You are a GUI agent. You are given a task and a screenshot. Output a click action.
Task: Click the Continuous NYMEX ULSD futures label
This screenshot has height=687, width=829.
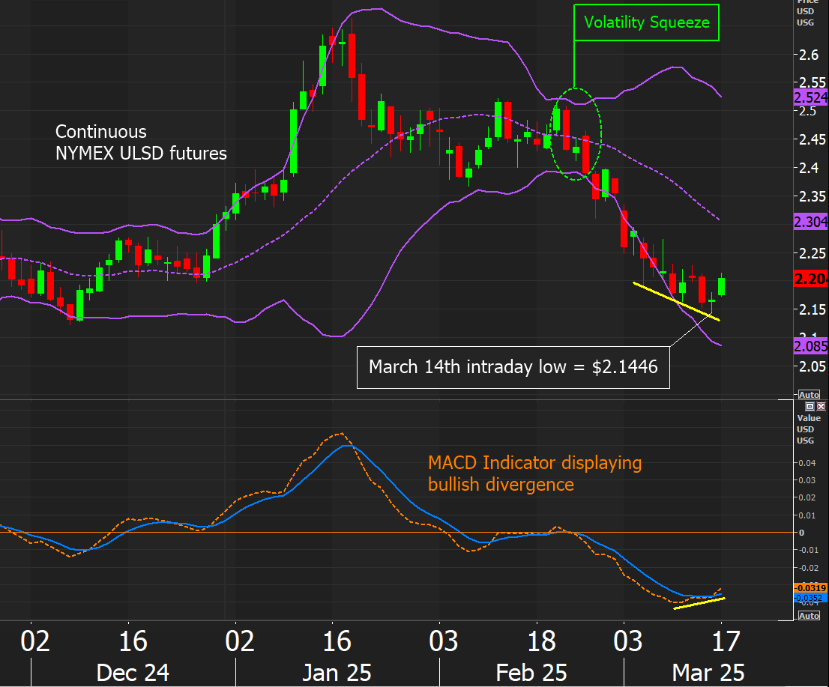click(x=141, y=142)
